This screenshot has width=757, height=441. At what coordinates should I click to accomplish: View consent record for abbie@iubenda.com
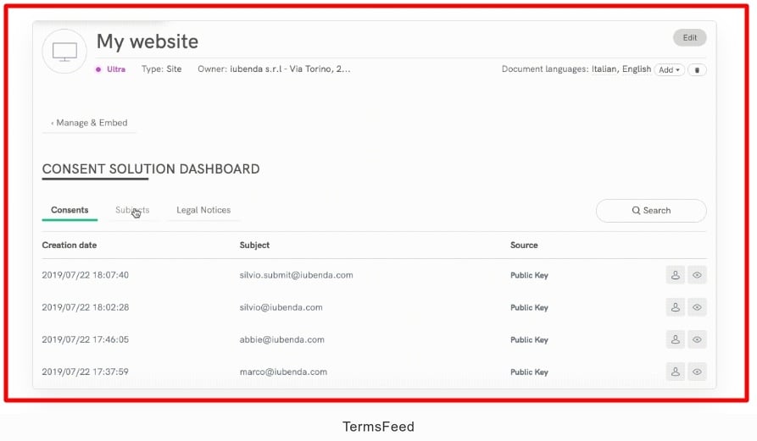coord(697,339)
